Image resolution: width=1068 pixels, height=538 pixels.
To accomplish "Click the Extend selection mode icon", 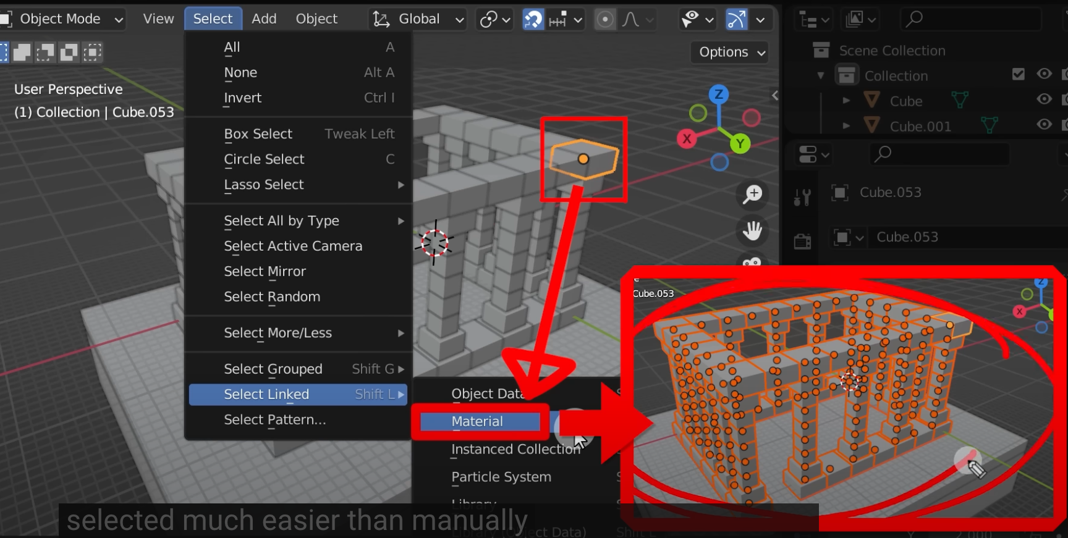I will [22, 53].
